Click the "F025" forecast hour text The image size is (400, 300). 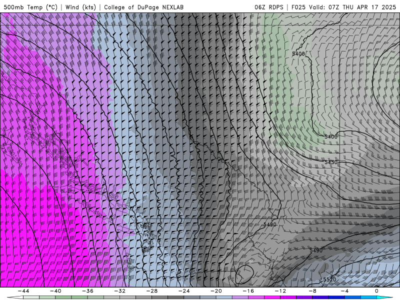(298, 7)
